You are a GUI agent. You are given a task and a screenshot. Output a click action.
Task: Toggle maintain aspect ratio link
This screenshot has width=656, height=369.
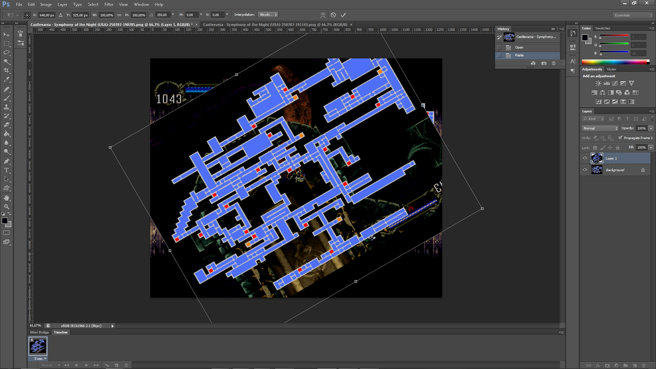119,15
